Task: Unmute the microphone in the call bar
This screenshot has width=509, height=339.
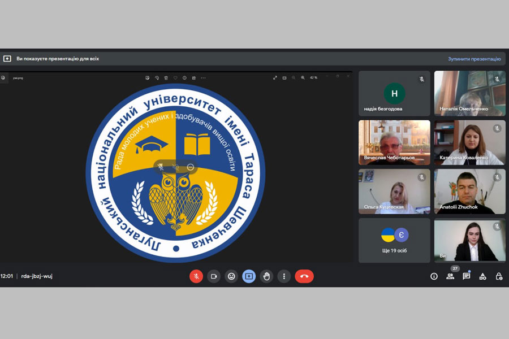Action: click(196, 276)
